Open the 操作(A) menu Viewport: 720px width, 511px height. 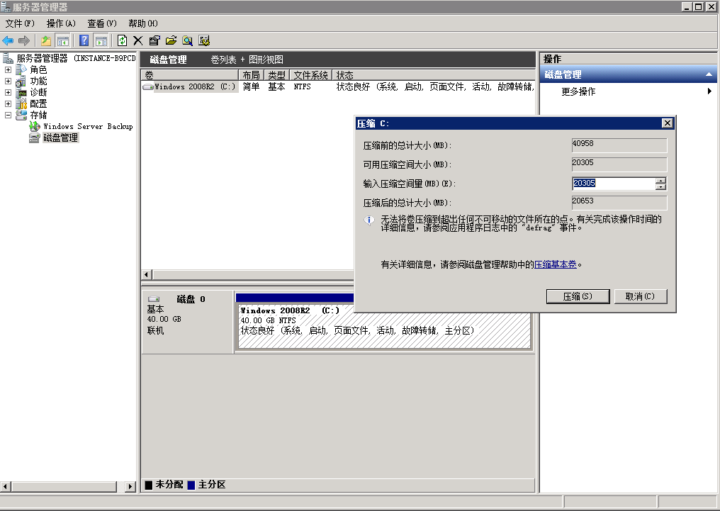coord(61,23)
